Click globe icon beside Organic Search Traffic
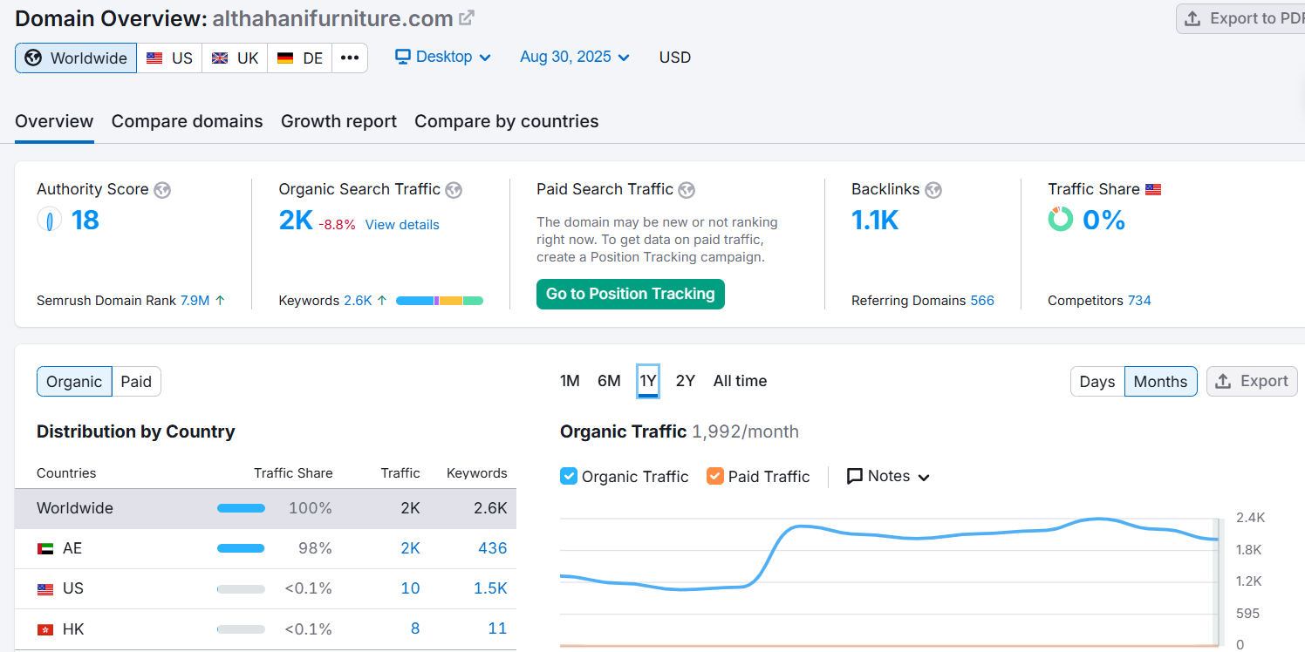 454,190
